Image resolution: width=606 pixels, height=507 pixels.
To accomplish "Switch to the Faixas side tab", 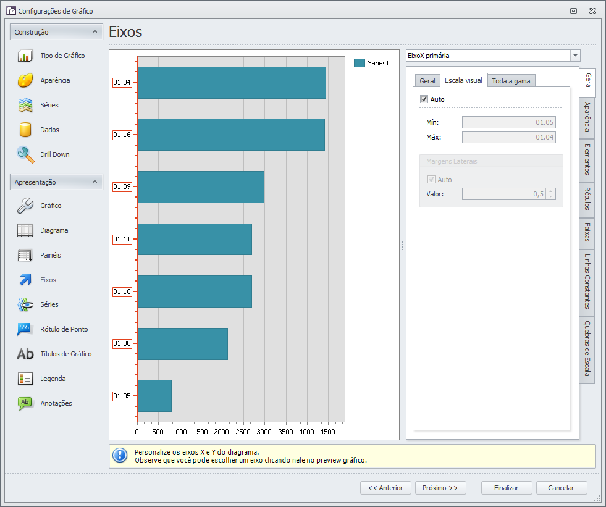I will pyautogui.click(x=587, y=233).
